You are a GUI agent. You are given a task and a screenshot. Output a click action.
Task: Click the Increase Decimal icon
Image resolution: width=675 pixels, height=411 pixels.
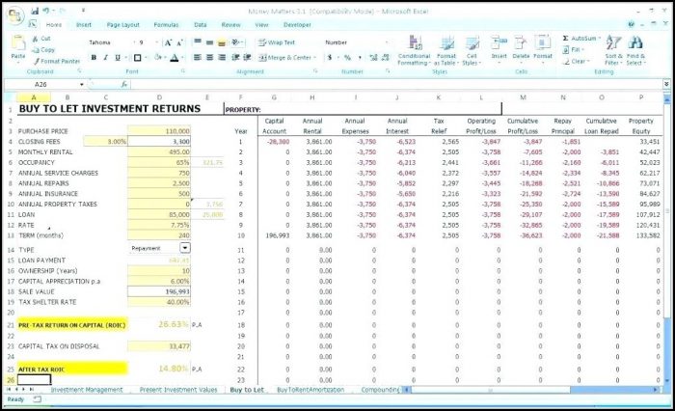373,57
